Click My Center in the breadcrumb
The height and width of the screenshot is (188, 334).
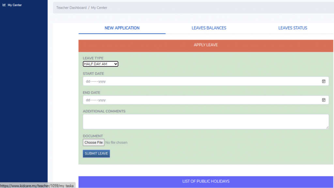click(99, 8)
